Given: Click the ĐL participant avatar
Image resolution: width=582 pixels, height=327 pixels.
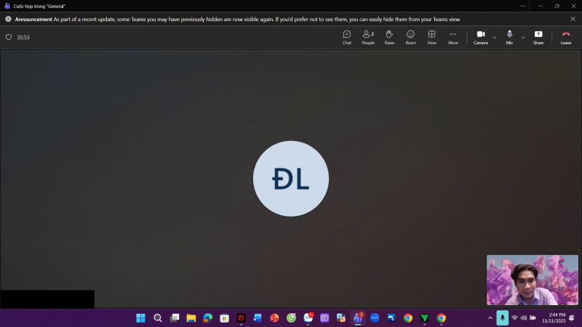Looking at the screenshot, I should click(x=291, y=179).
